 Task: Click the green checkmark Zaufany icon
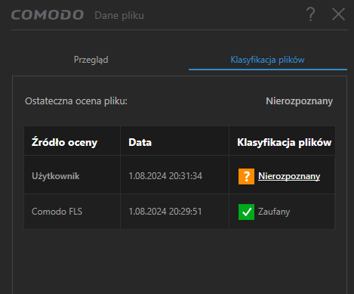(x=246, y=212)
